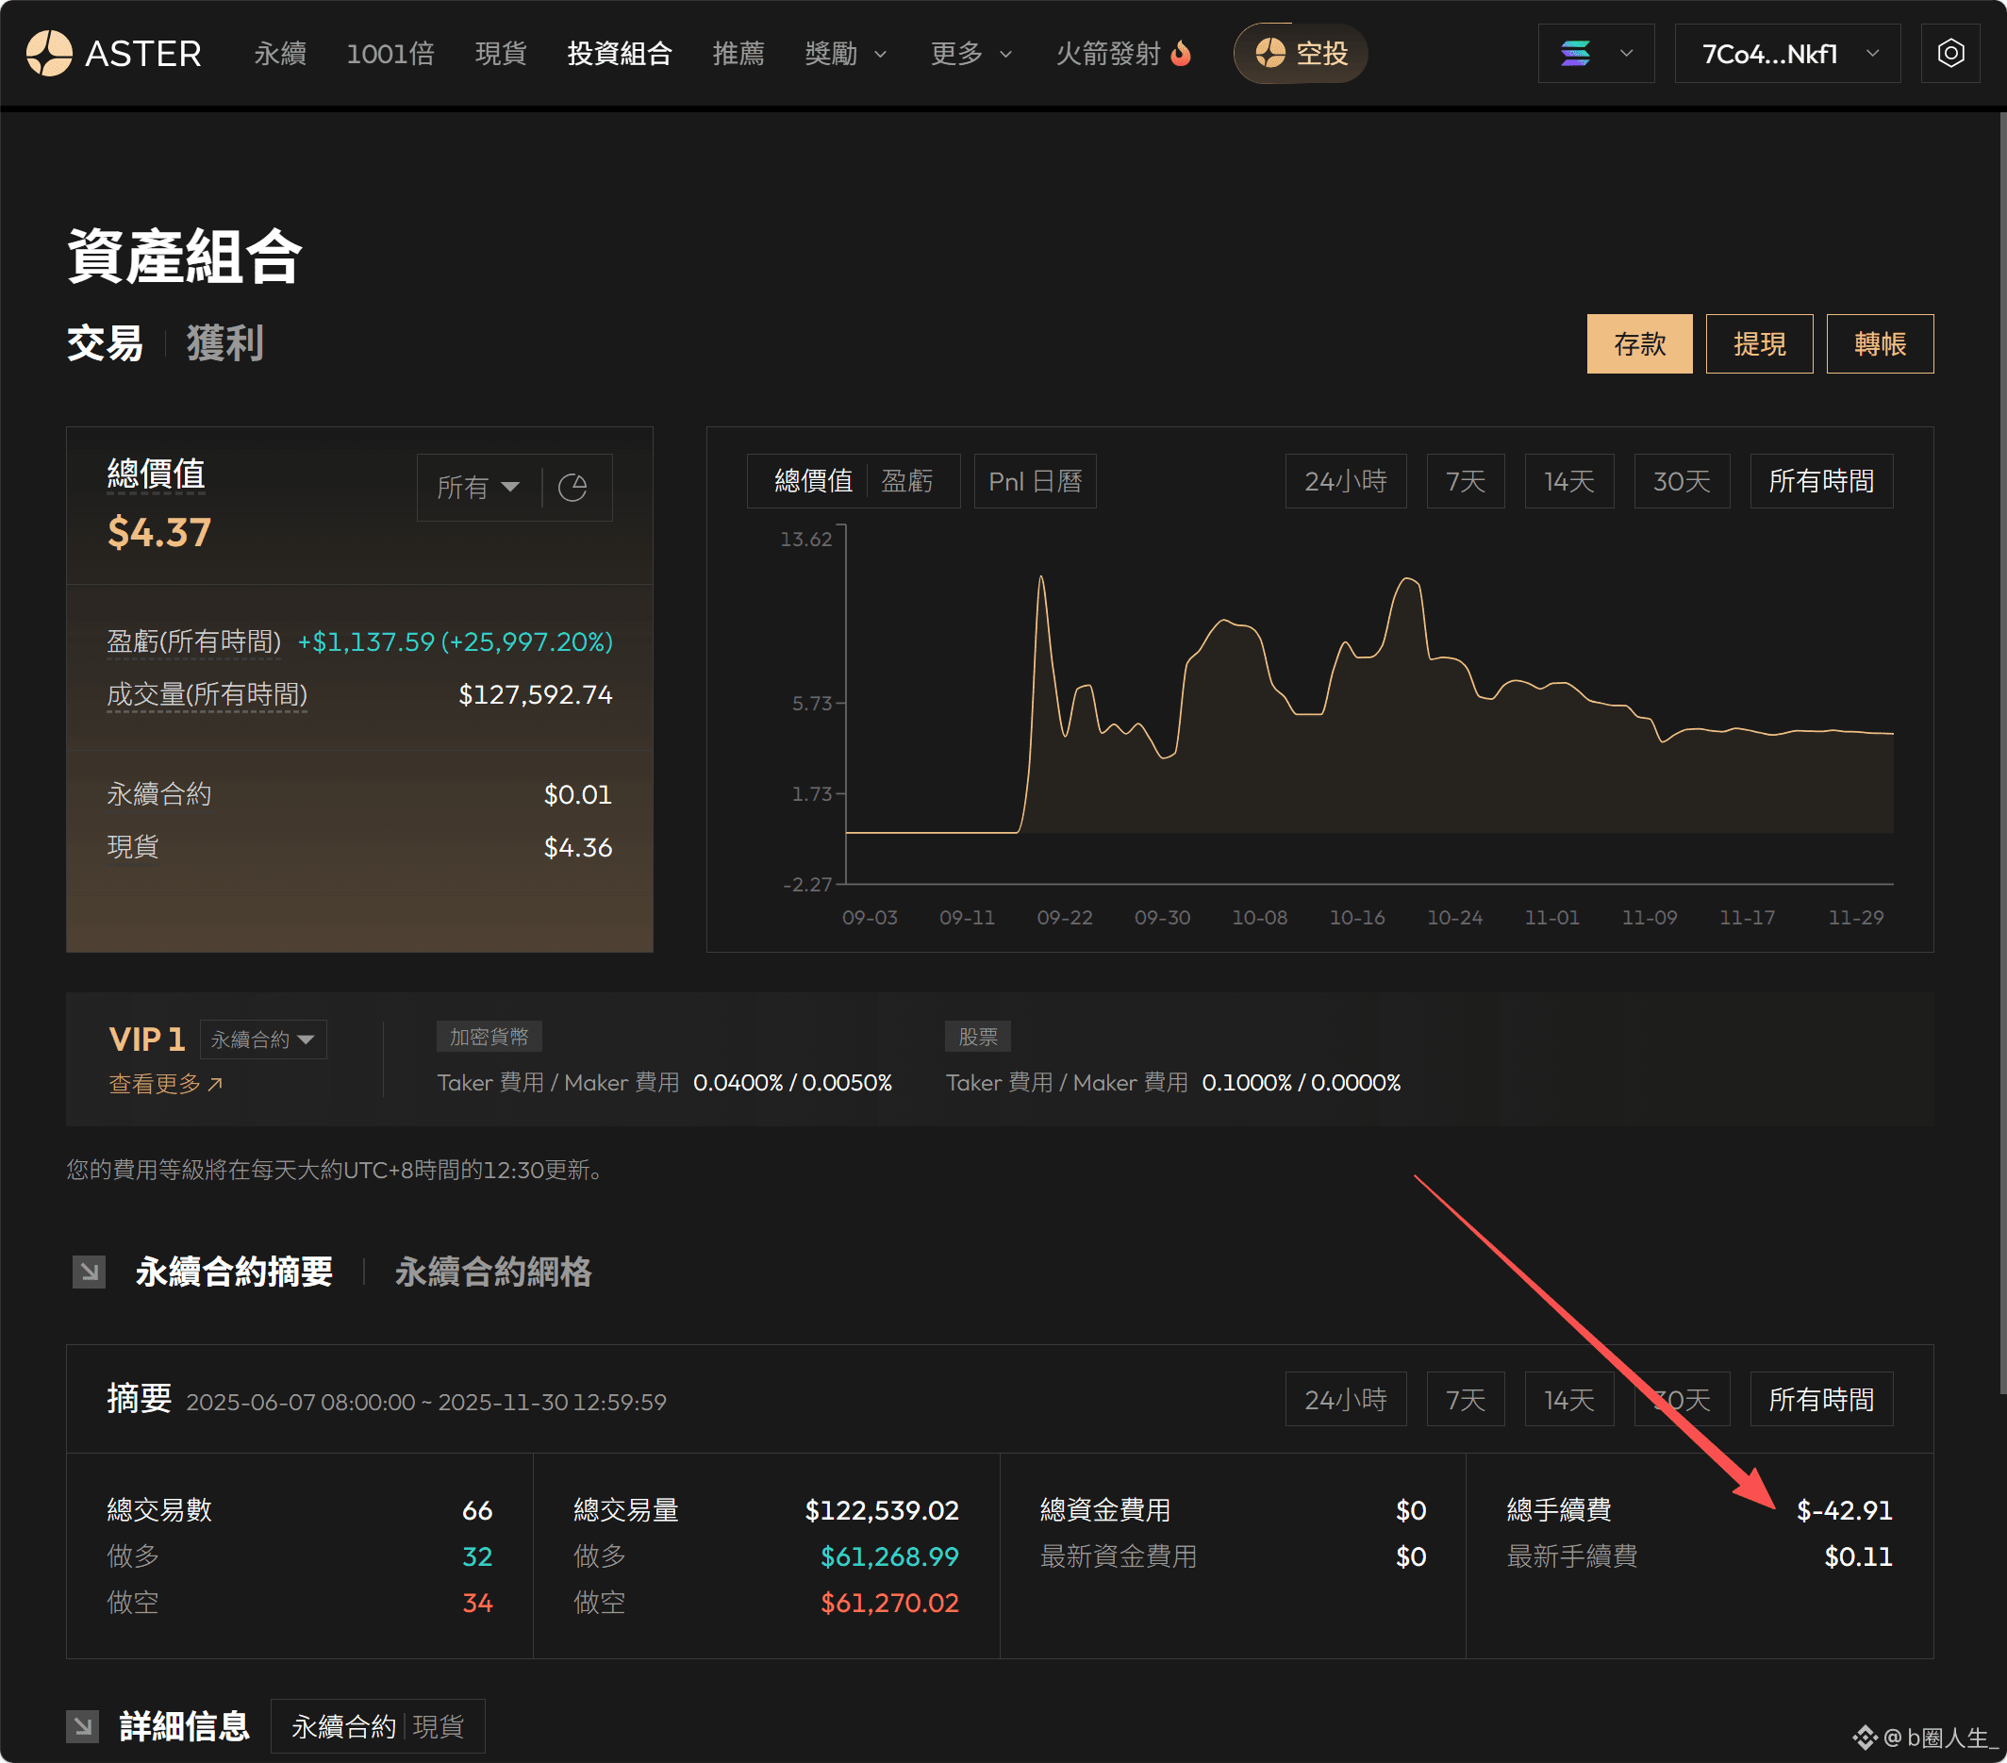Viewport: 2007px width, 1763px height.
Task: Click the arrow icon beside 永續合約摘要
Action: pyautogui.click(x=90, y=1272)
